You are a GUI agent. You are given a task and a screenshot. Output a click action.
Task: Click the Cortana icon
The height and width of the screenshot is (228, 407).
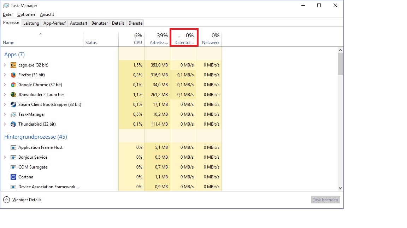click(13, 177)
